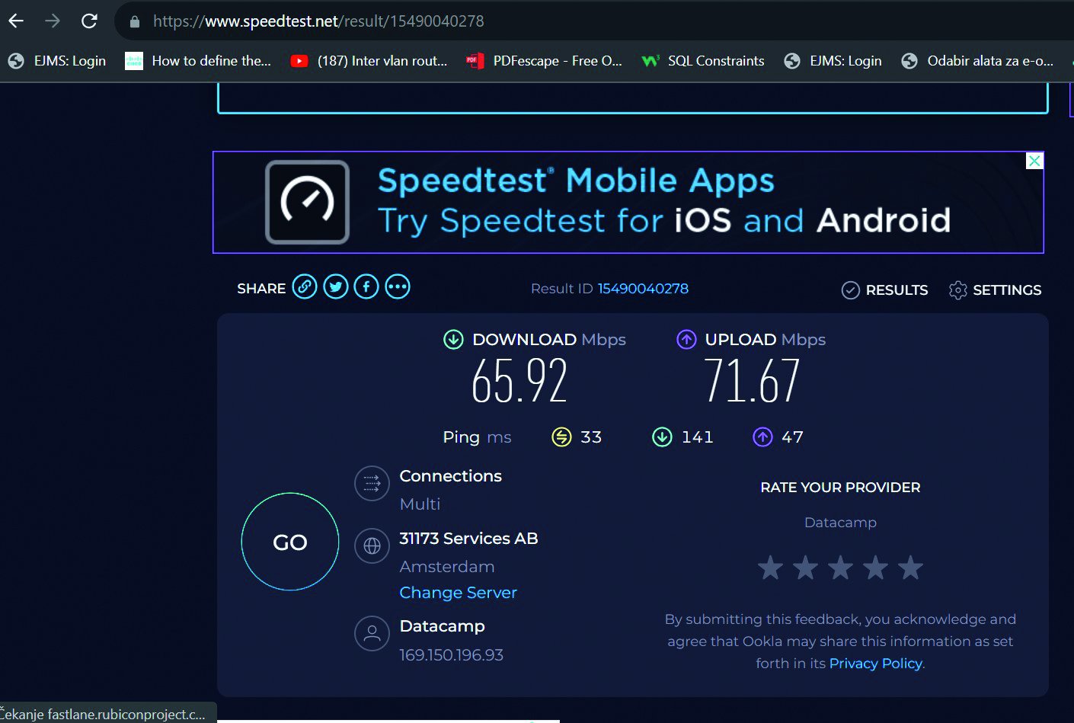The height and width of the screenshot is (723, 1074).
Task: Open the RESULTS page
Action: click(x=885, y=290)
